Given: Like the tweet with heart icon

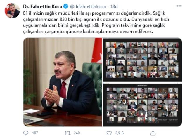Looking at the screenshot, I should [x=109, y=133].
